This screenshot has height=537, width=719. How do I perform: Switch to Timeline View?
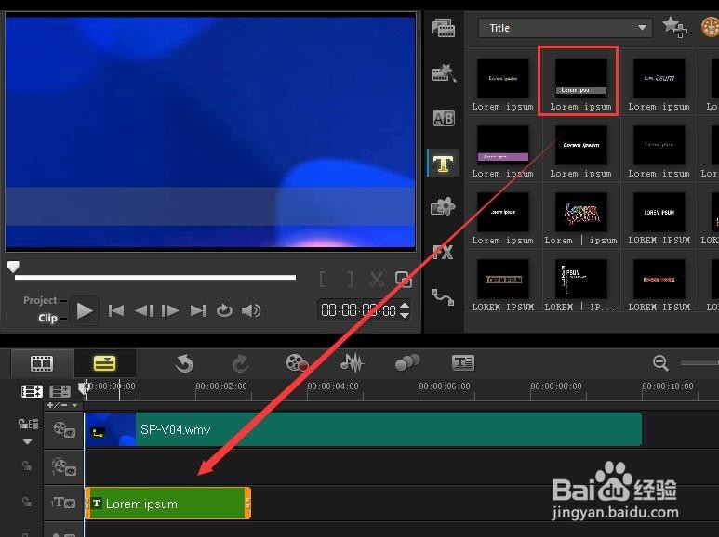(x=104, y=364)
